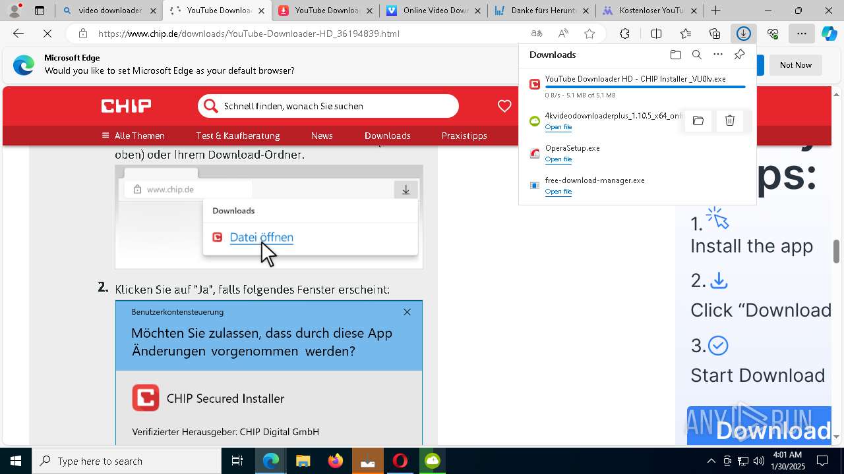This screenshot has width=844, height=474.
Task: Open file link for OperaSetup.exe
Action: [558, 159]
